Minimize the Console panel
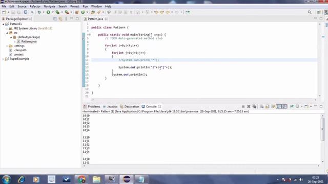Image resolution: width=328 pixels, height=184 pixels. (316, 106)
